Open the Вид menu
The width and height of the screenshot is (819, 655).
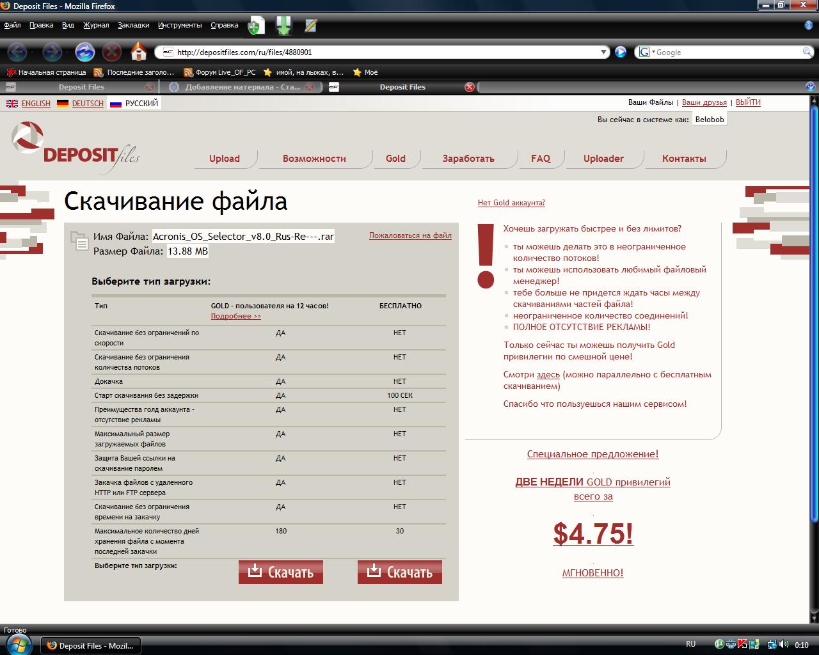tap(68, 26)
